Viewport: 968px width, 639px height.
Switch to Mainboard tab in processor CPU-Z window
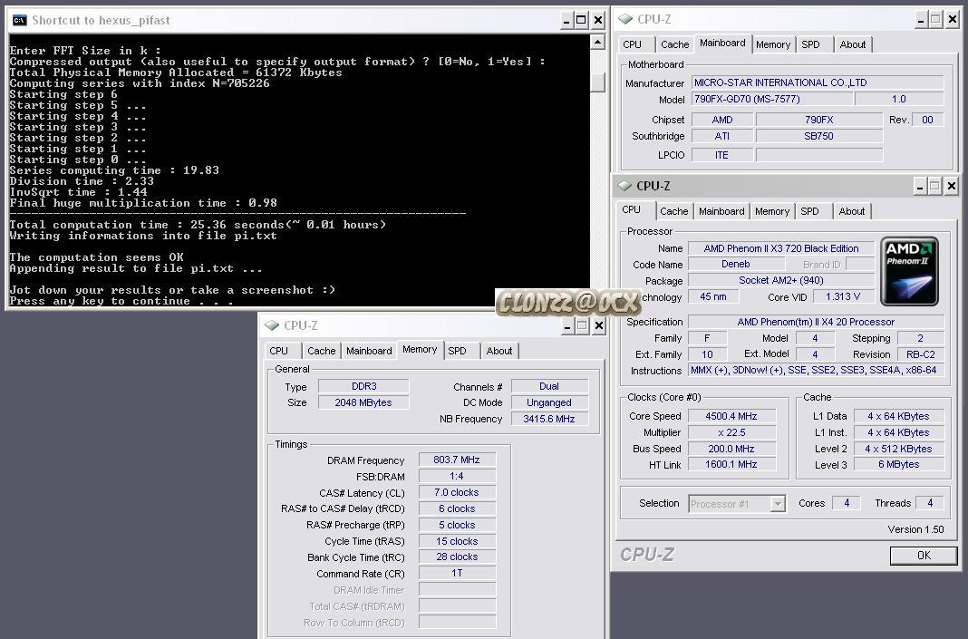point(721,211)
